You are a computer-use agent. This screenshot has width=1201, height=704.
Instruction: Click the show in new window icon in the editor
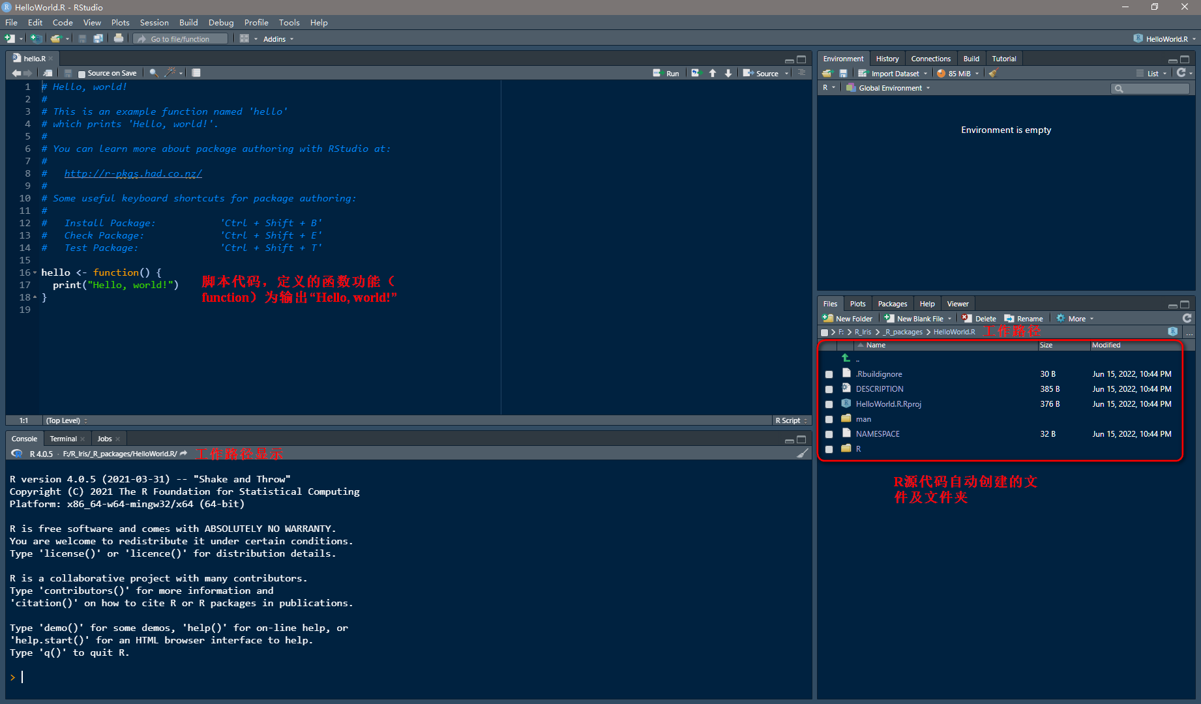pos(48,73)
